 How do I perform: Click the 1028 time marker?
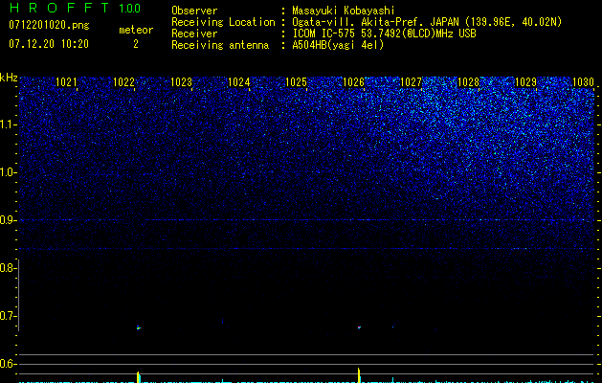[x=468, y=82]
